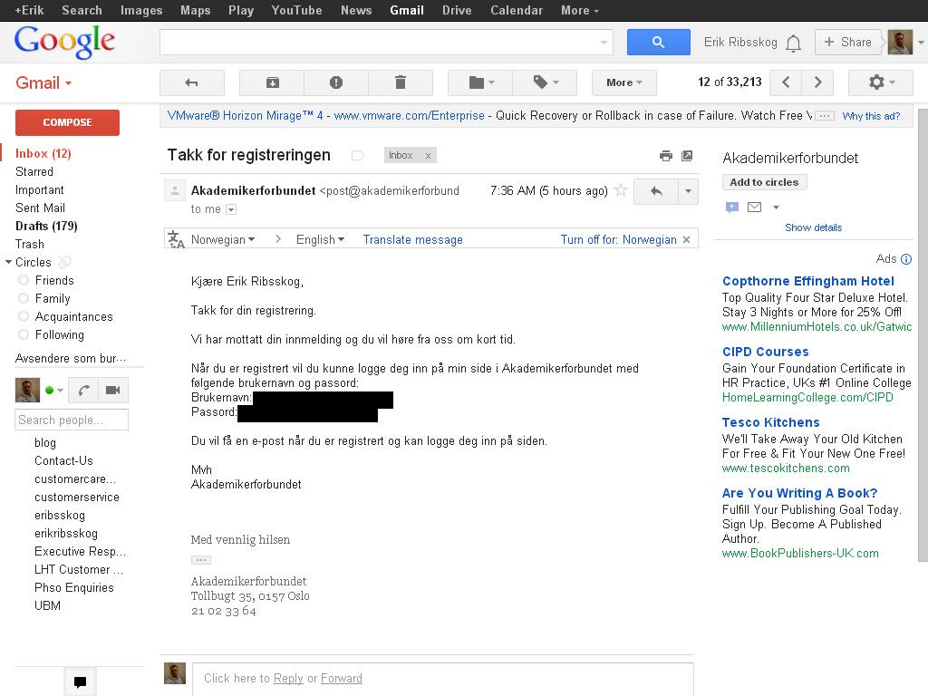Click the blue Google search button
928x696 pixels.
[x=658, y=42]
